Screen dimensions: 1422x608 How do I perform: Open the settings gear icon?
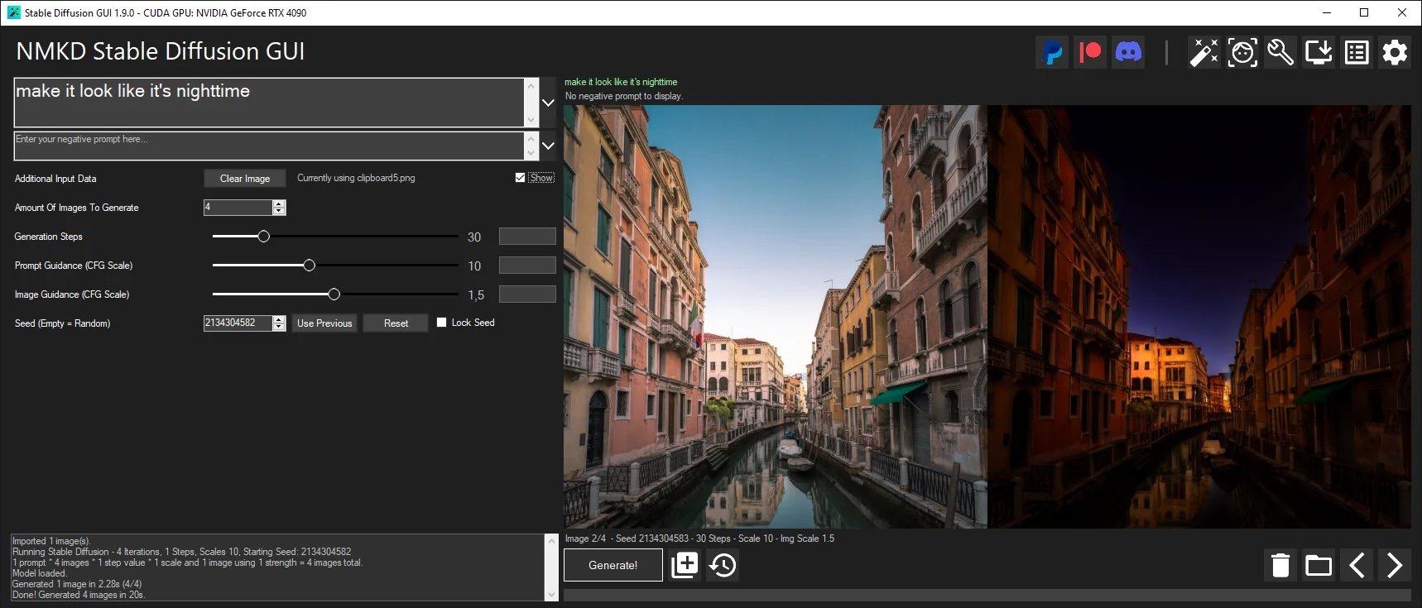point(1395,53)
